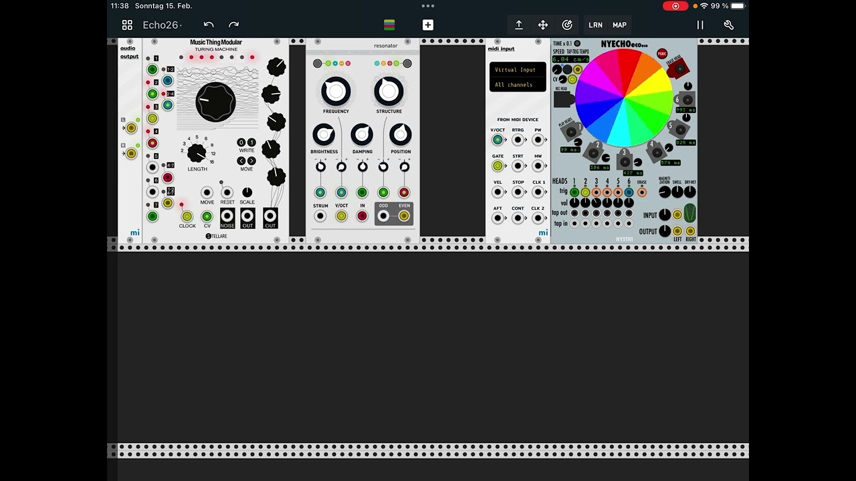The image size is (856, 481).
Task: Click the Turing Machine LENGTH knob
Action: 197,154
